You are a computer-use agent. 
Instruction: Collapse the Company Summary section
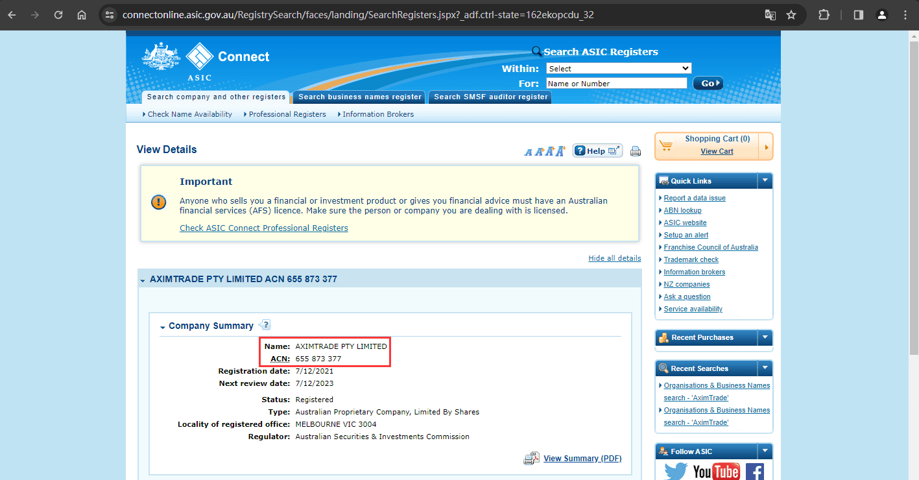(x=163, y=327)
